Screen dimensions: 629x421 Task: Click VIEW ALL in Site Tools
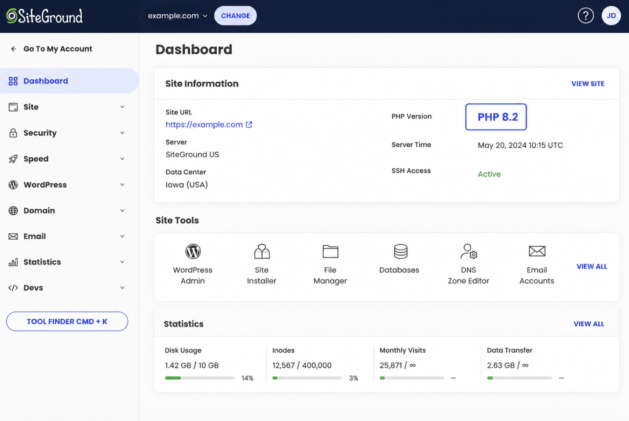(x=592, y=266)
